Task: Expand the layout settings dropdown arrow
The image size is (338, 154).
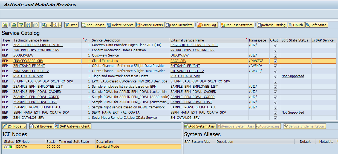Action: click(60, 25)
